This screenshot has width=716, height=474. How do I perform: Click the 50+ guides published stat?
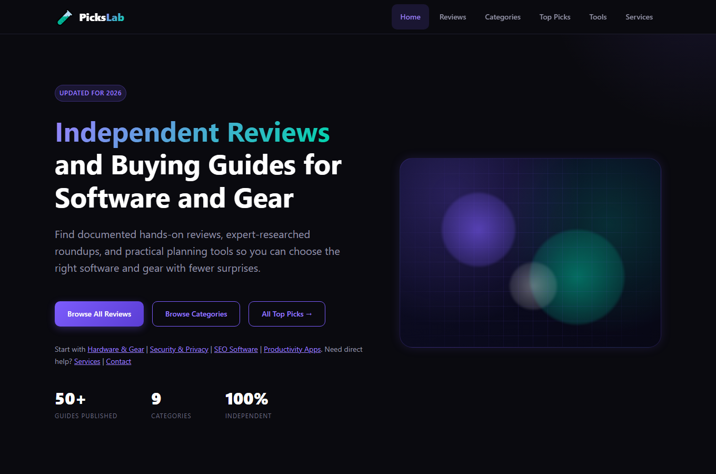tap(86, 405)
